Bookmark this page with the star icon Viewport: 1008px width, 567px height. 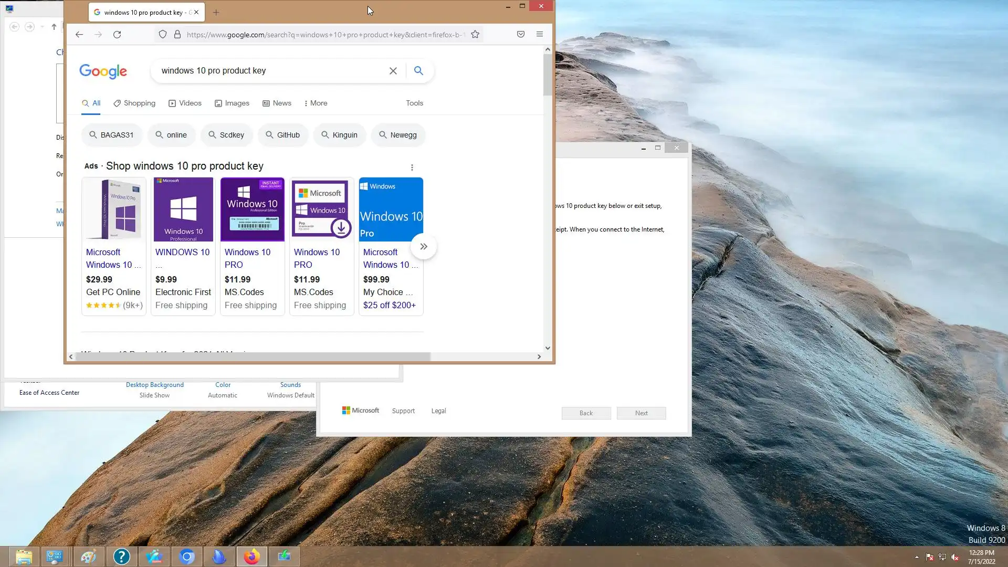click(475, 35)
